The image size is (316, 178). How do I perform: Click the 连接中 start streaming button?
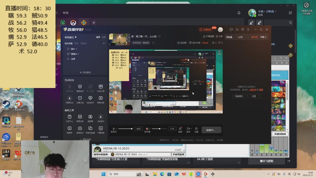click(x=211, y=130)
